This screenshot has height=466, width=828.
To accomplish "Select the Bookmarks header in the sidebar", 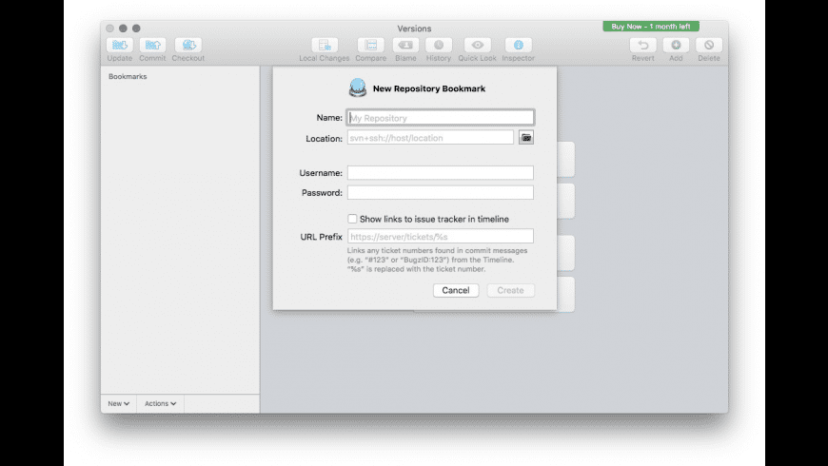I will tap(128, 76).
